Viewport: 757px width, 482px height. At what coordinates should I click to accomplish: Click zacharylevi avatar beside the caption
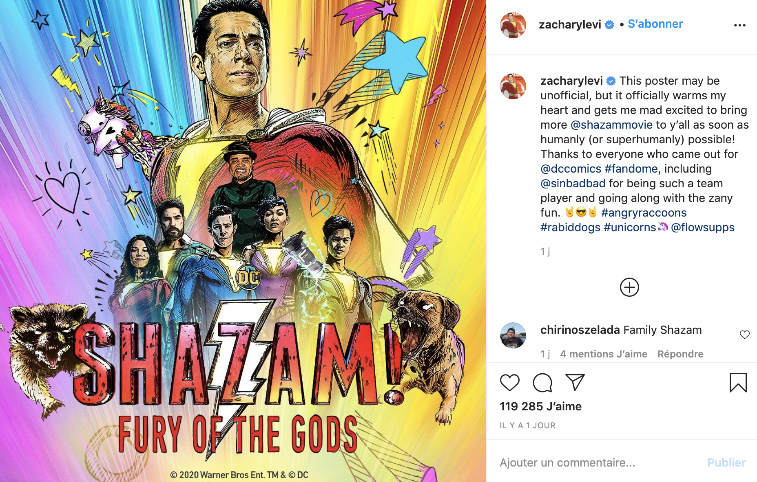(513, 86)
